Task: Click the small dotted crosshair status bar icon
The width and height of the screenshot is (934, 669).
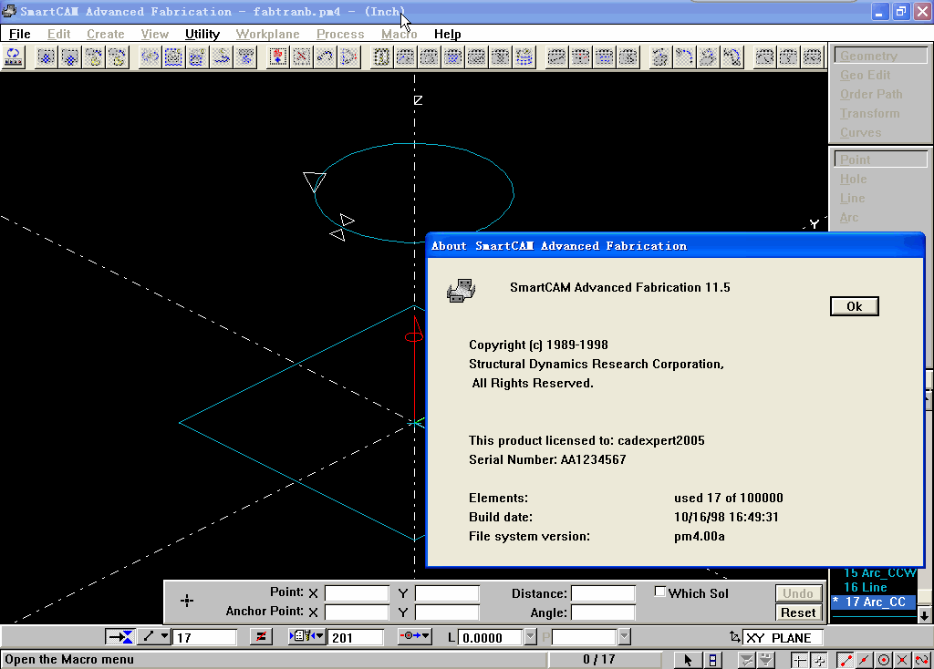Action: tap(820, 660)
